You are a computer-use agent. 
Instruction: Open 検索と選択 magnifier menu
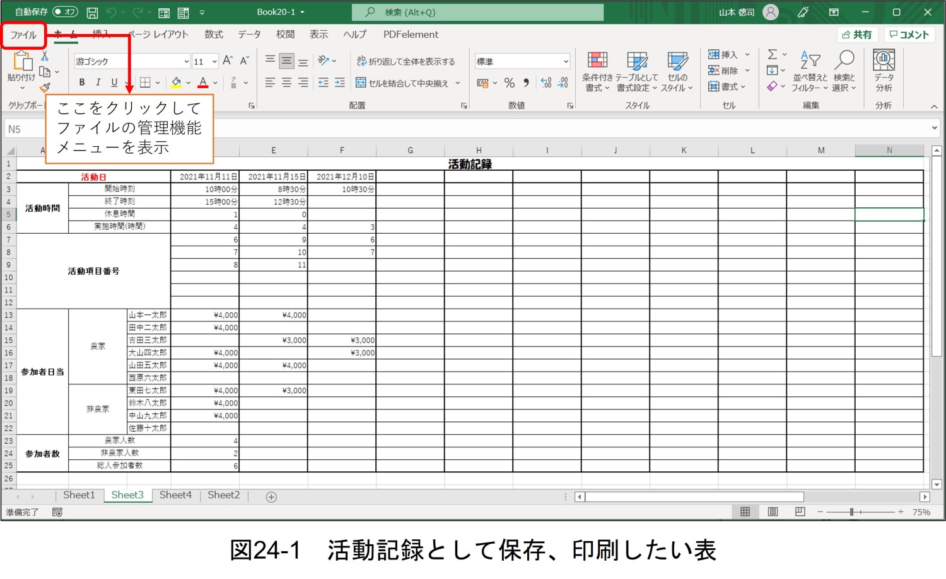click(844, 71)
